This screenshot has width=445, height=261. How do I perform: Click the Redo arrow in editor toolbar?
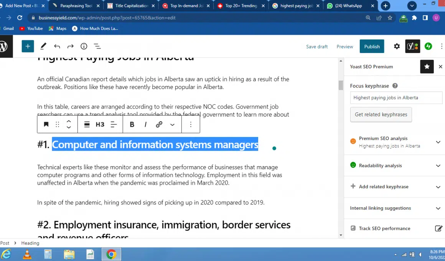tap(70, 46)
